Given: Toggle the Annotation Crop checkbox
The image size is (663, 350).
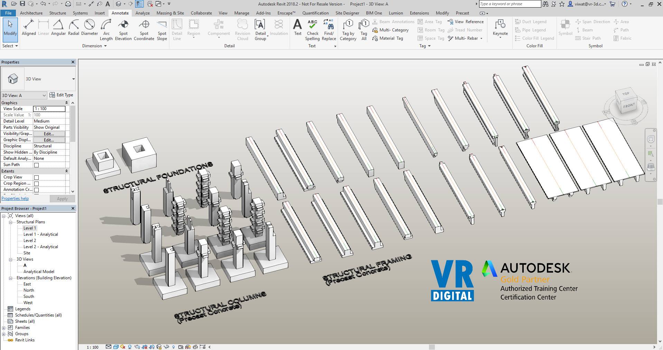Looking at the screenshot, I should click(x=36, y=190).
